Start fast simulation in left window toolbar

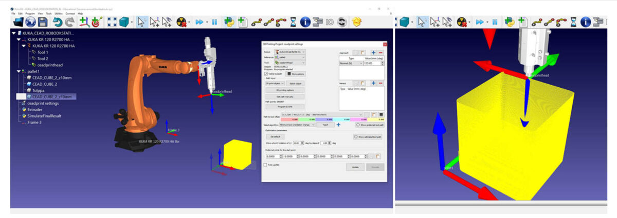(x=199, y=22)
